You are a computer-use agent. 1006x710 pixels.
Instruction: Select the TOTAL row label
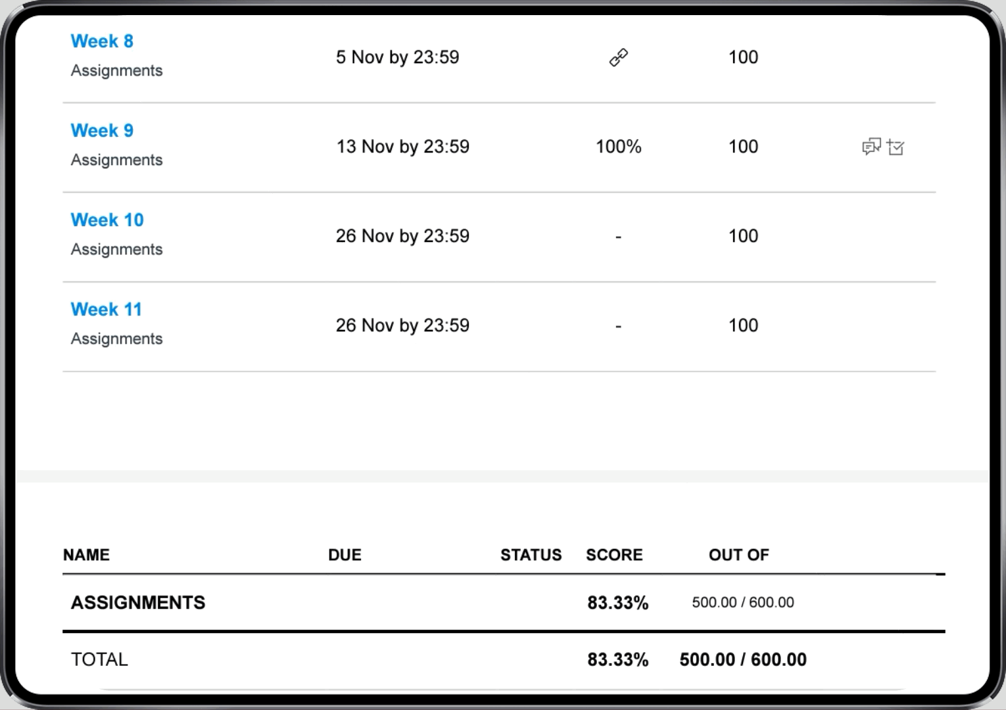coord(99,659)
